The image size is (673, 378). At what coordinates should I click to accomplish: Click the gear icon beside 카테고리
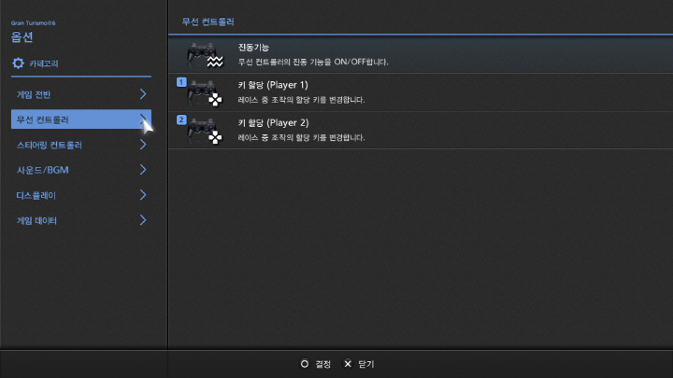click(18, 63)
